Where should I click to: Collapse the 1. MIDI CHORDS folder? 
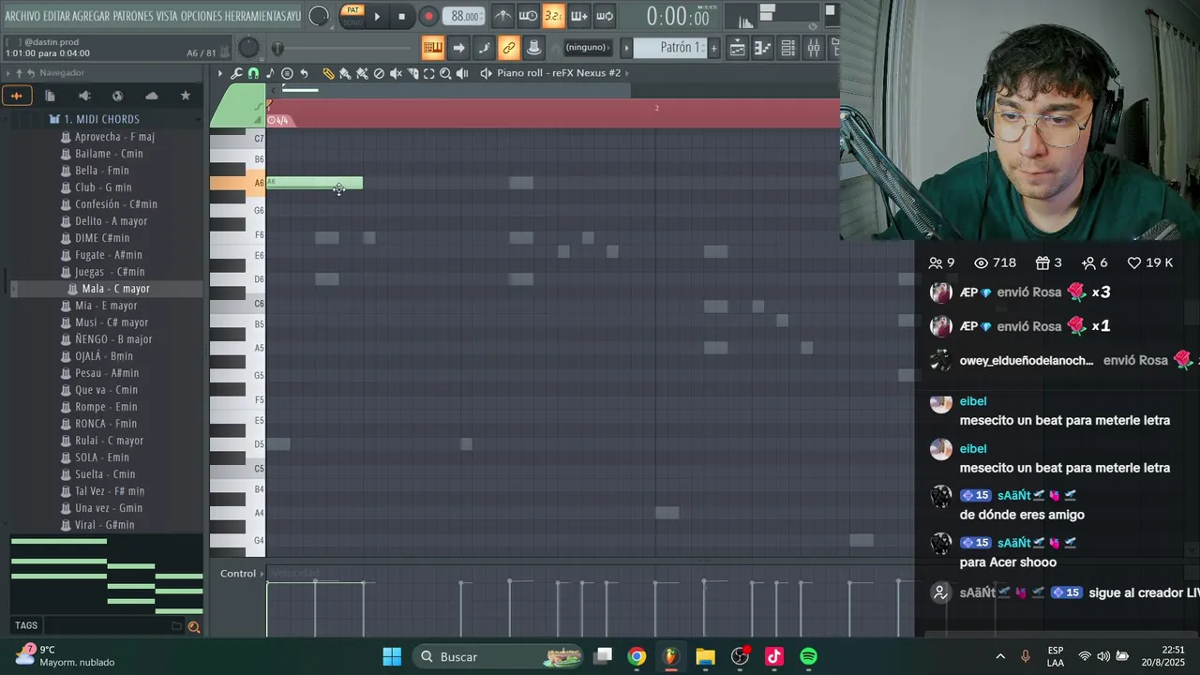click(x=101, y=119)
